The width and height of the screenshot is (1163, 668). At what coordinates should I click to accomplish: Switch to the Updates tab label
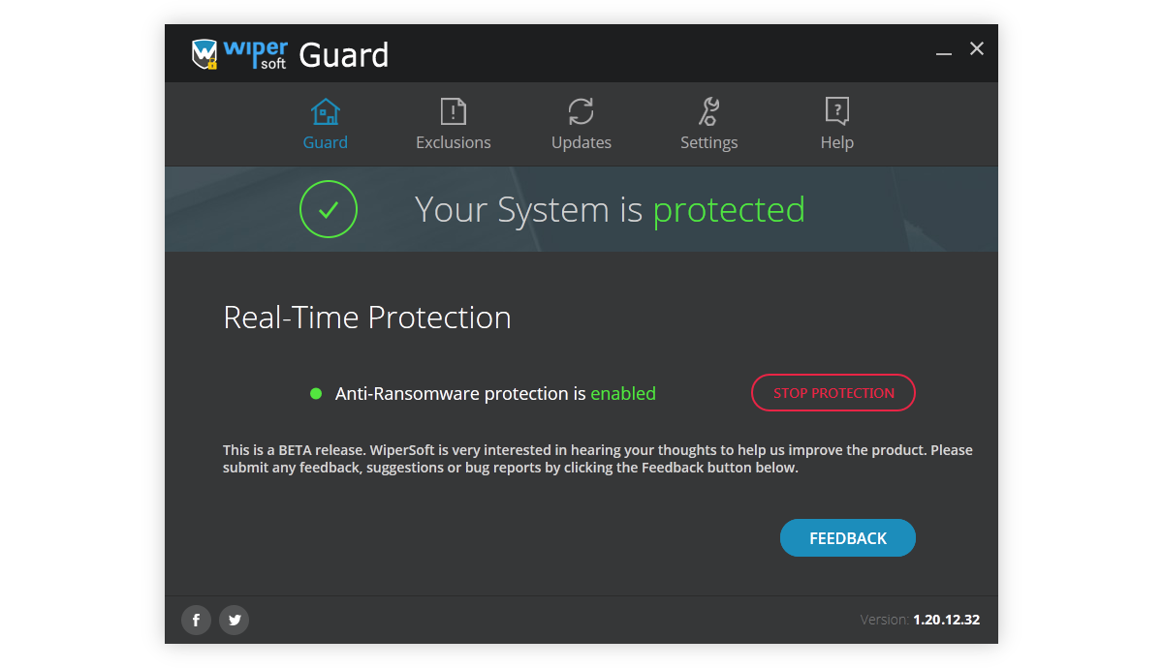click(x=581, y=142)
